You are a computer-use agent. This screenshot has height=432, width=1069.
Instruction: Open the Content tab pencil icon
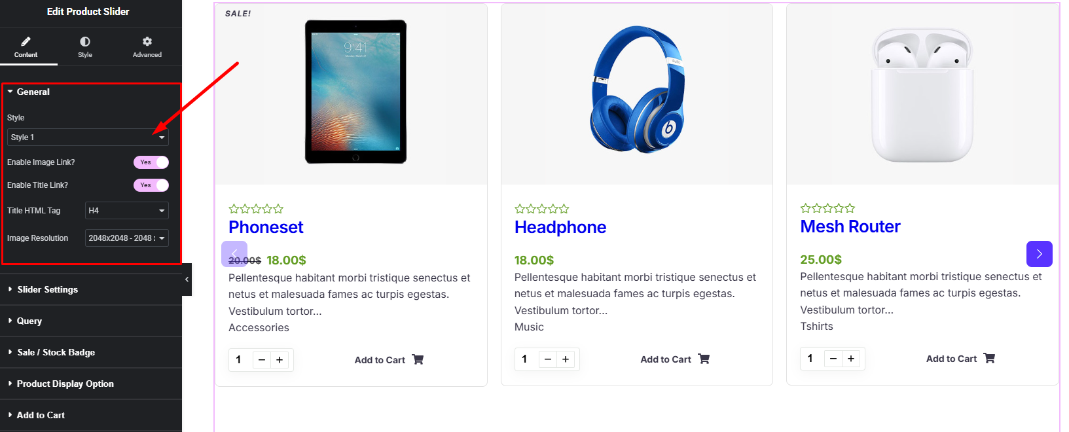(26, 42)
